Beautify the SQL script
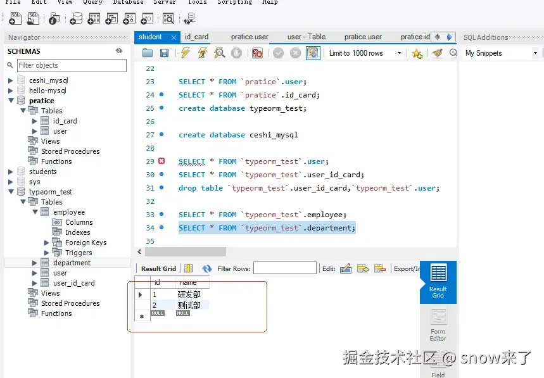Viewport: 544px width, 378px height. [x=438, y=53]
